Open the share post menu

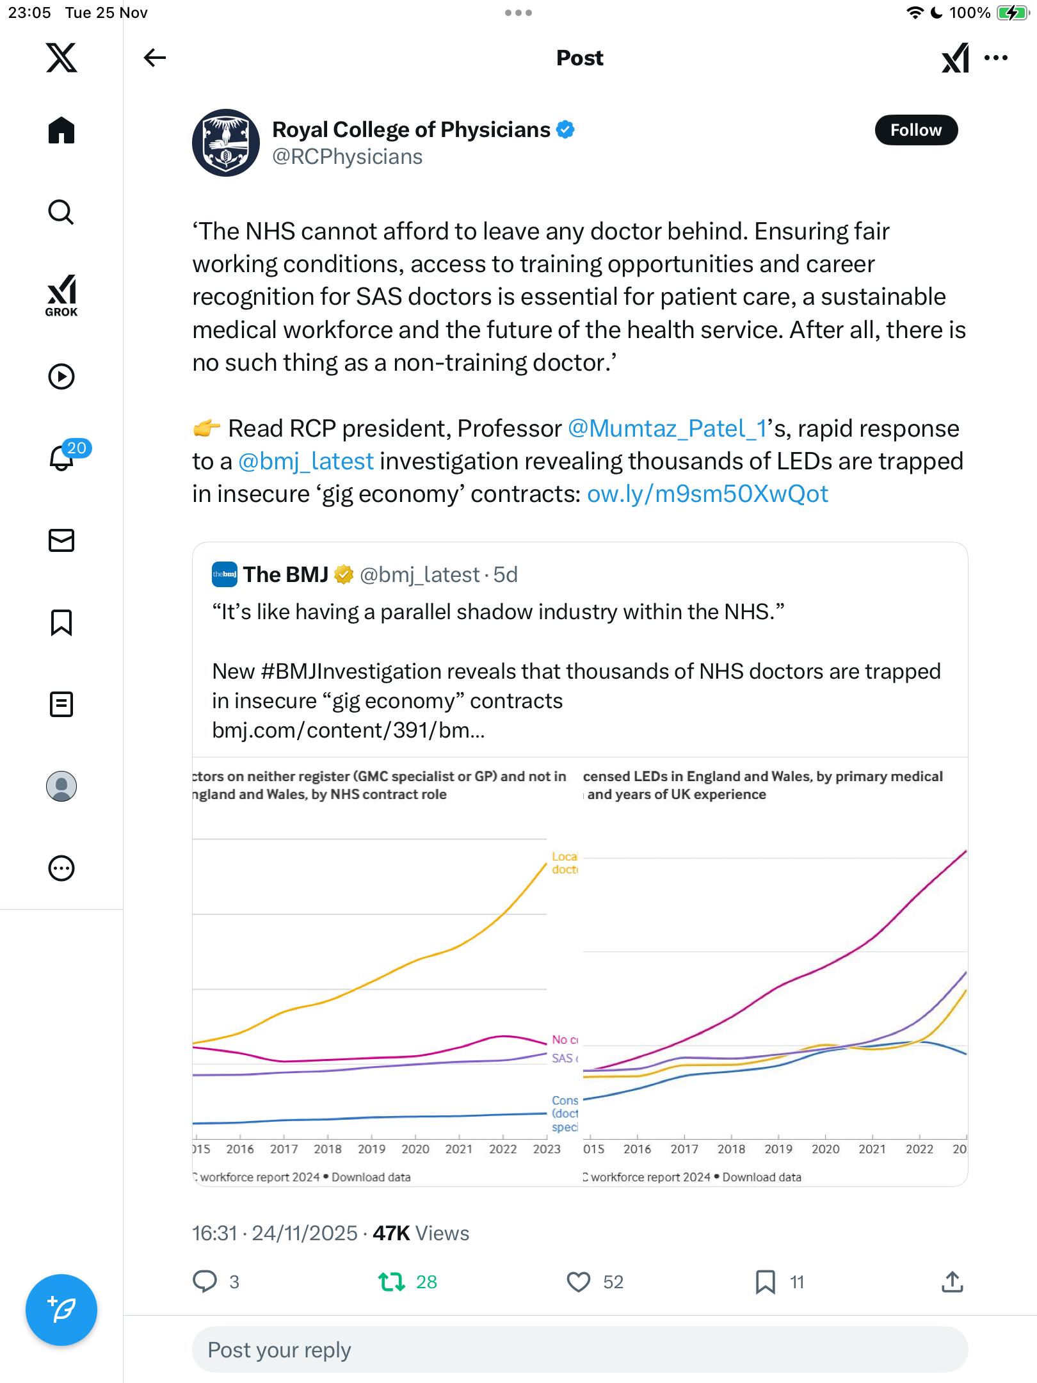(953, 1282)
